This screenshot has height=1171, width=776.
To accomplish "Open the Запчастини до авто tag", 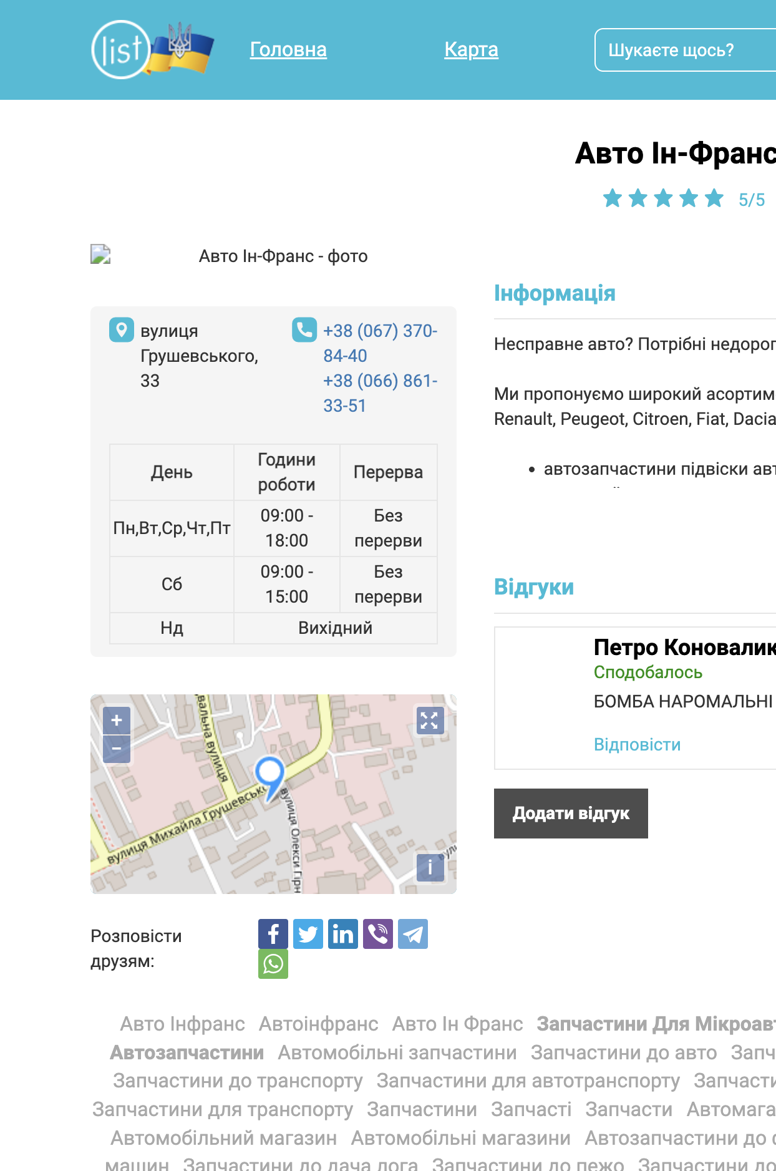I will [624, 1052].
